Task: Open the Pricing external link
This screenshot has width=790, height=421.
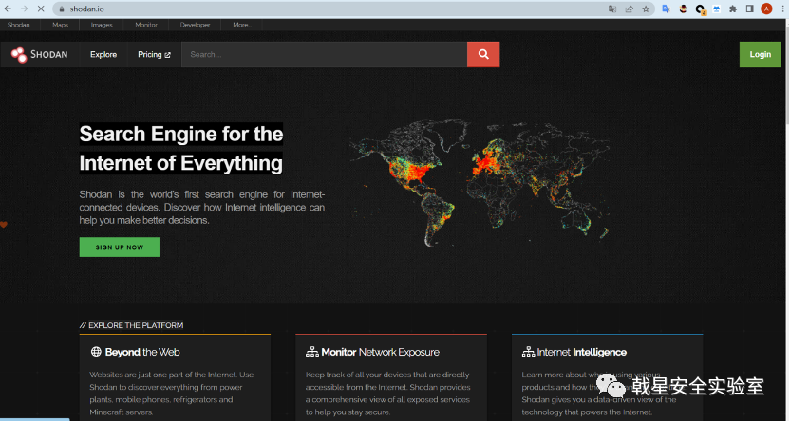Action: coord(154,54)
